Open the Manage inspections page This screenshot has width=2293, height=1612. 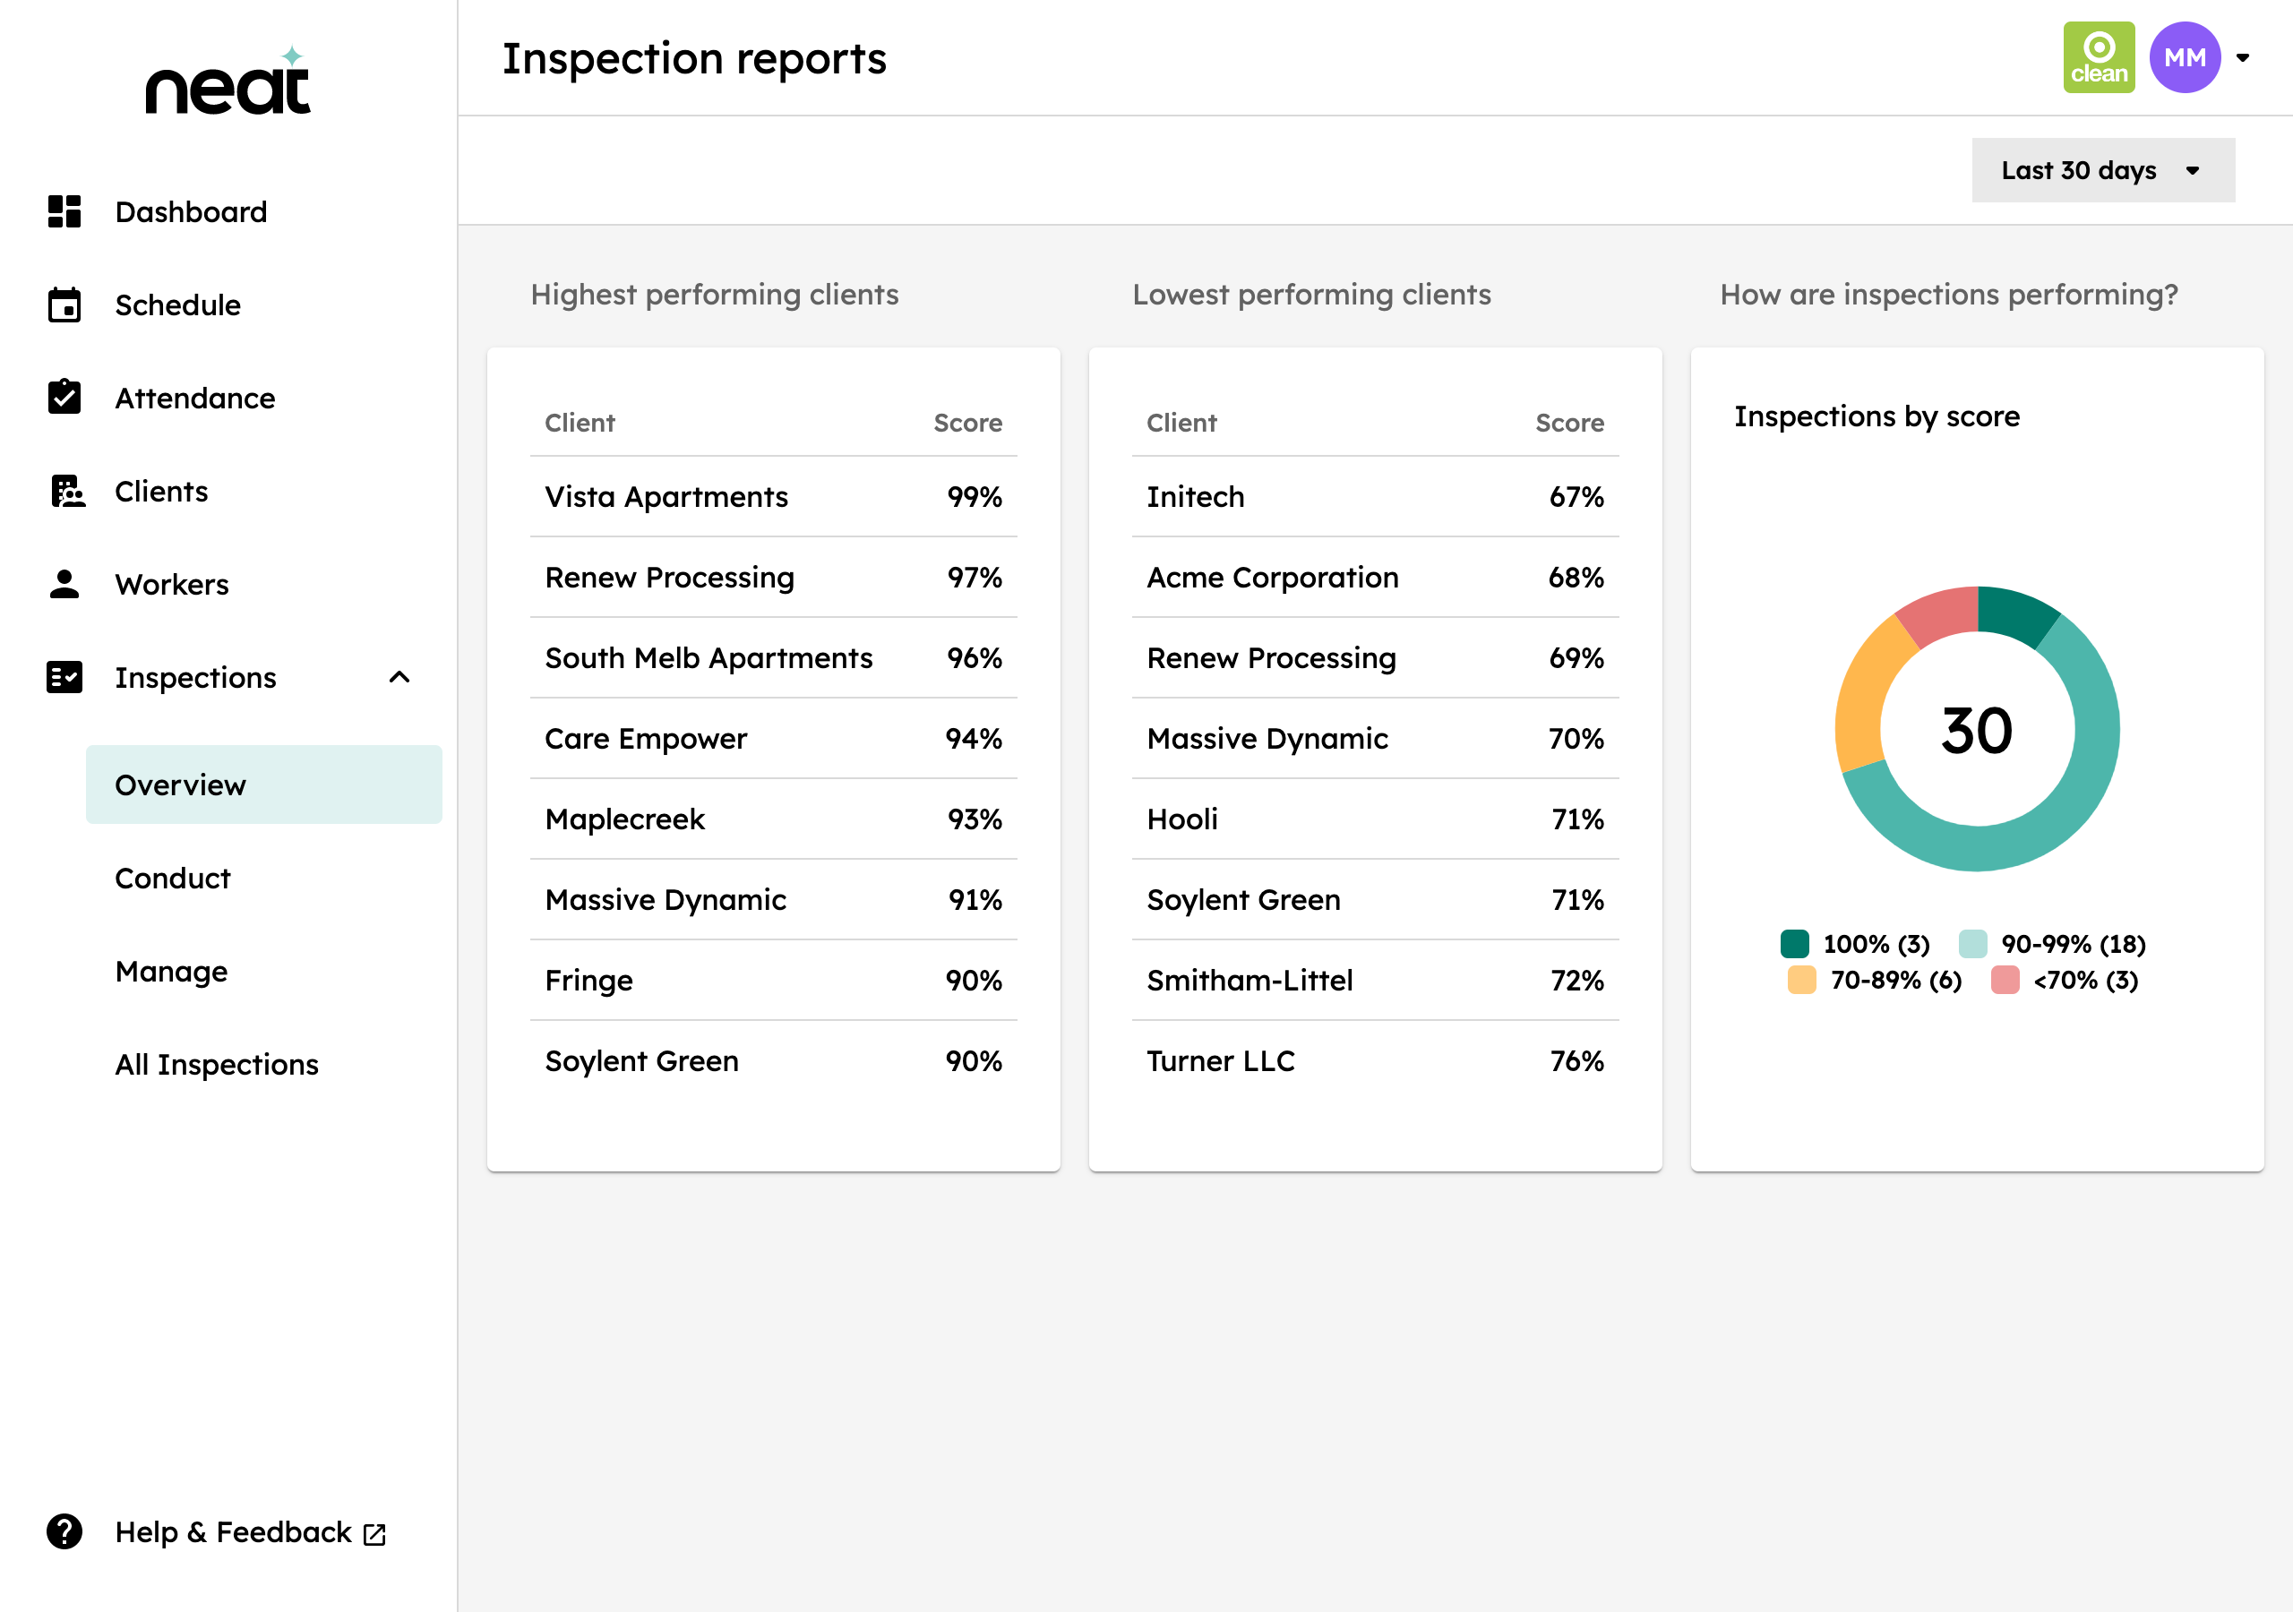[171, 971]
